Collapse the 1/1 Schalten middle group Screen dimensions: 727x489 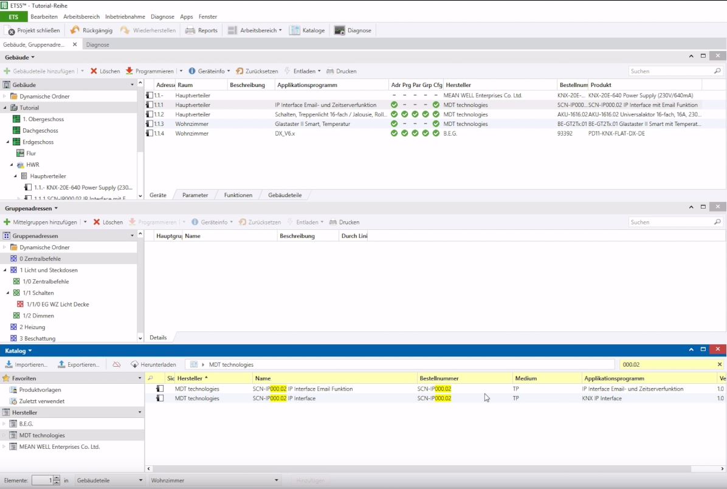(x=8, y=293)
